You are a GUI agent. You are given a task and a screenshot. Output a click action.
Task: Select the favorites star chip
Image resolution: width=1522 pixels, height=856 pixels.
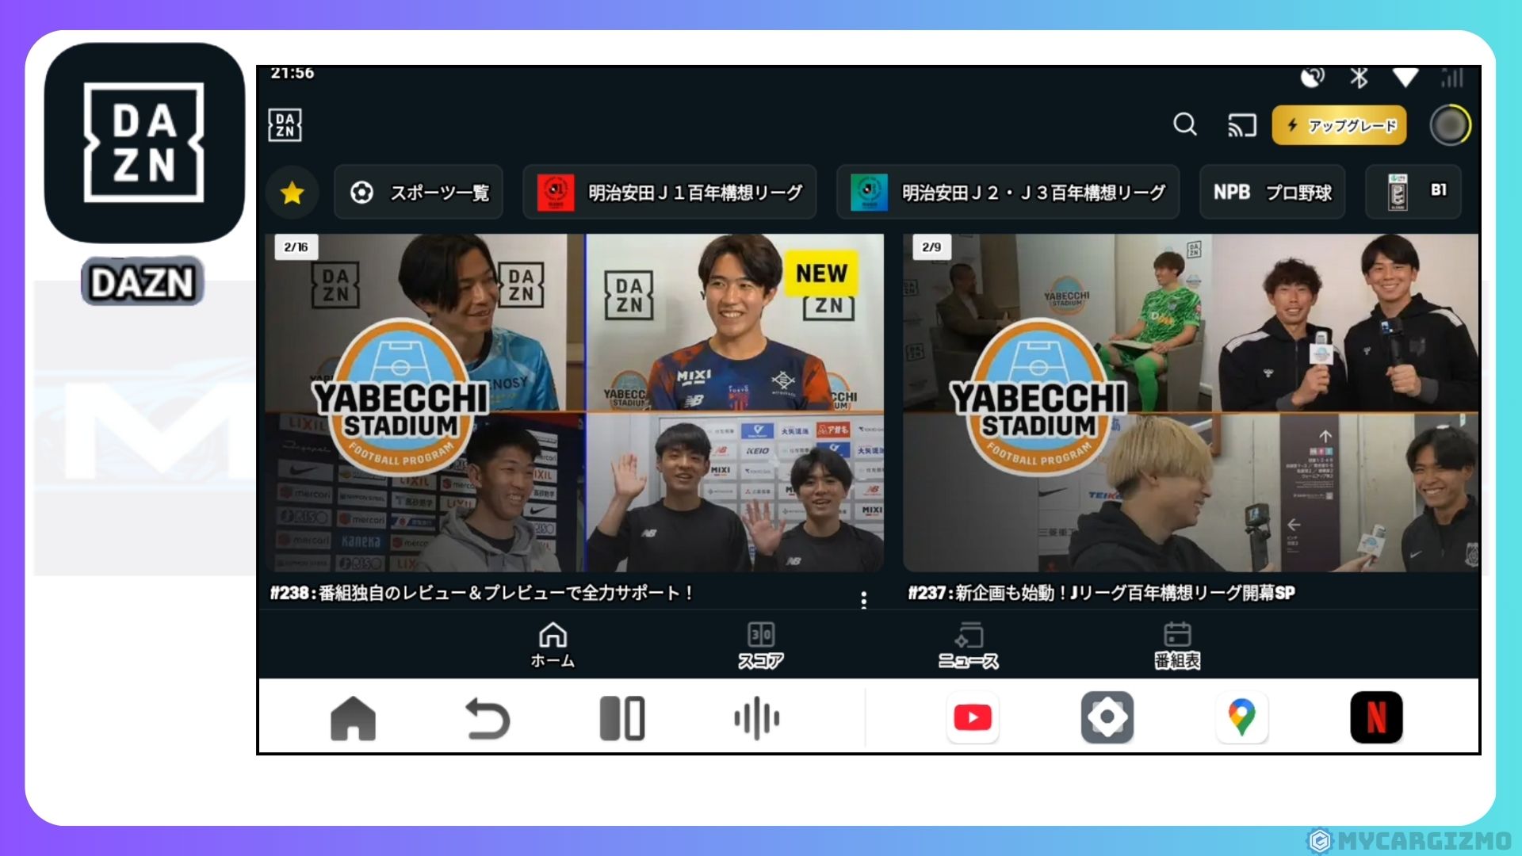pyautogui.click(x=293, y=193)
